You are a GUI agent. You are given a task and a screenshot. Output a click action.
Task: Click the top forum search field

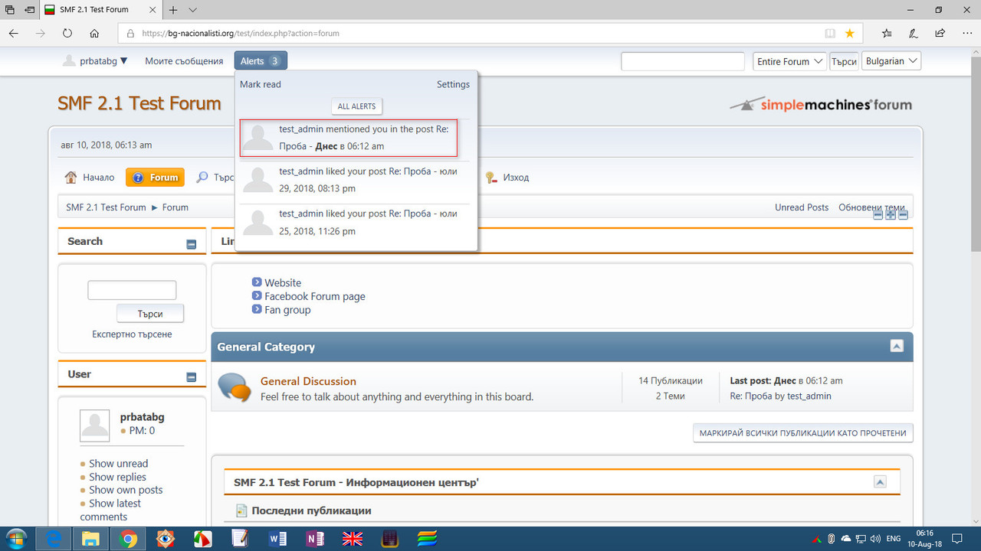(x=683, y=61)
